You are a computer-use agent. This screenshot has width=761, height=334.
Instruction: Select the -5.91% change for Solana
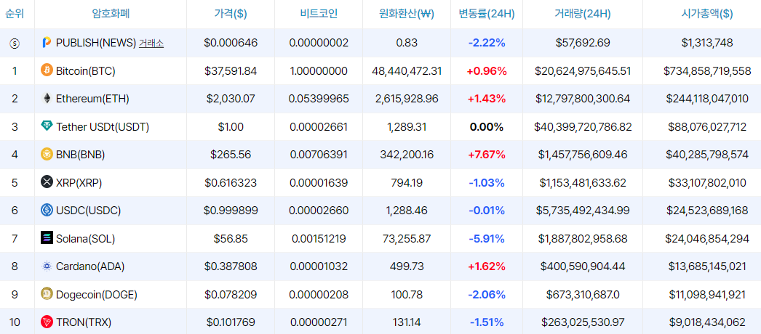pyautogui.click(x=486, y=238)
